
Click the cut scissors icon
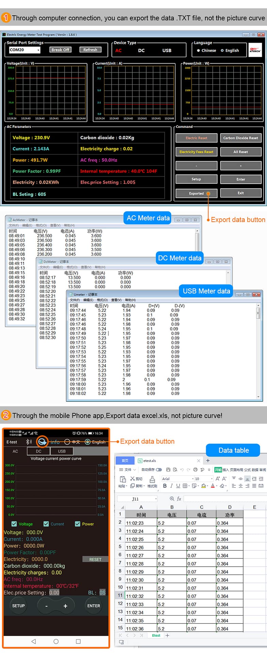pyautogui.click(x=132, y=479)
